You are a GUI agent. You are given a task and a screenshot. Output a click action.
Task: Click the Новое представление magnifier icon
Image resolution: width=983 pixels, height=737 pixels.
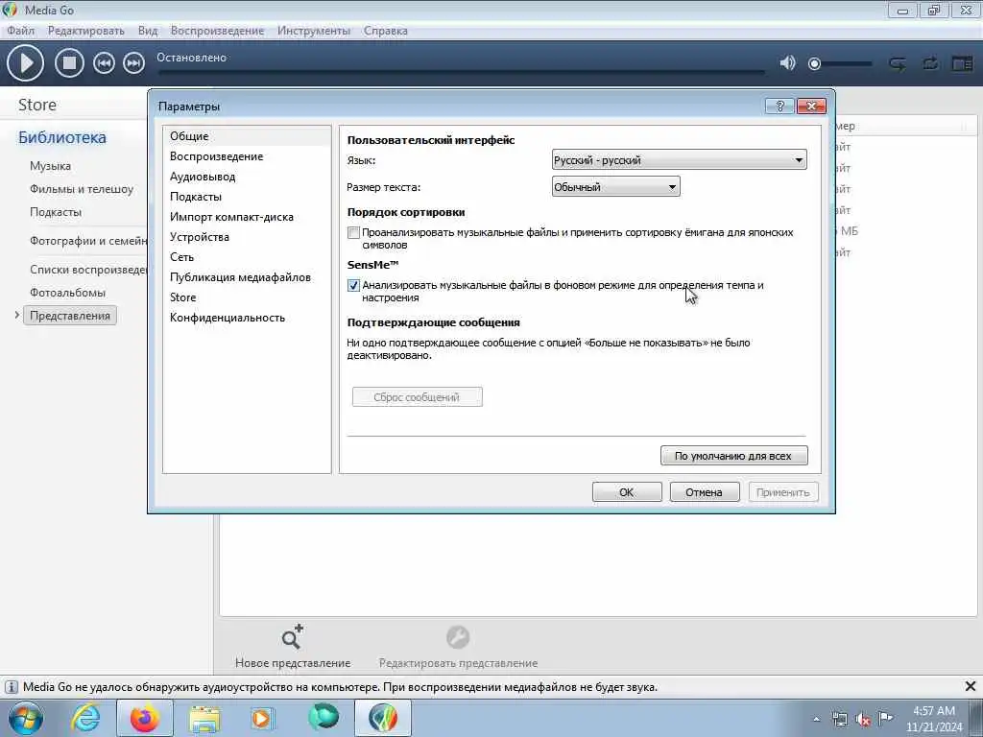coord(292,637)
